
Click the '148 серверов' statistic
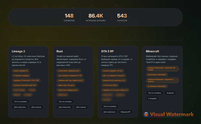[69, 18]
